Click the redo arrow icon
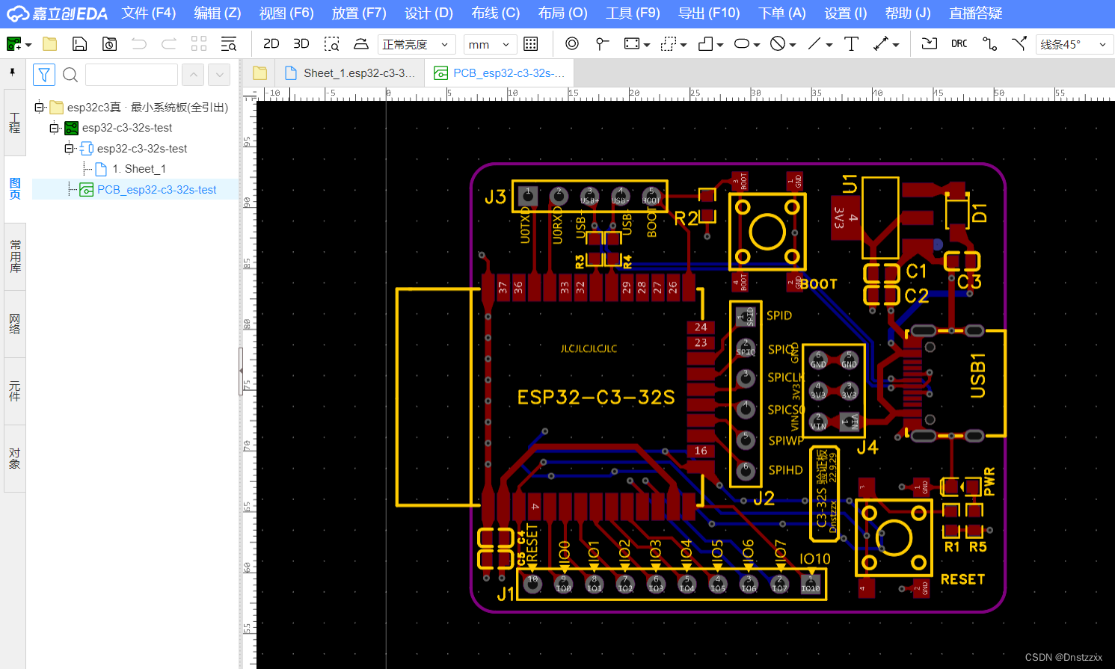This screenshot has height=669, width=1115. [169, 44]
